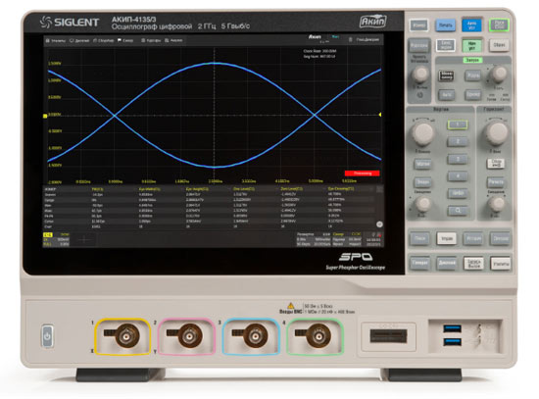Image resolution: width=539 pixels, height=399 pixels.
Task: Select the green channel 4 BNC connector
Action: click(x=318, y=335)
